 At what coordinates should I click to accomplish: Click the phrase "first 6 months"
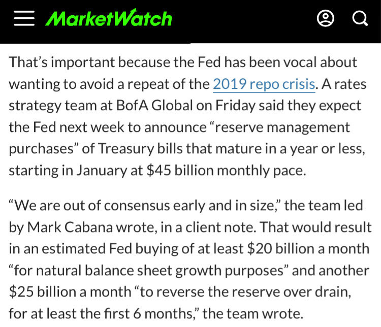[x=149, y=314]
